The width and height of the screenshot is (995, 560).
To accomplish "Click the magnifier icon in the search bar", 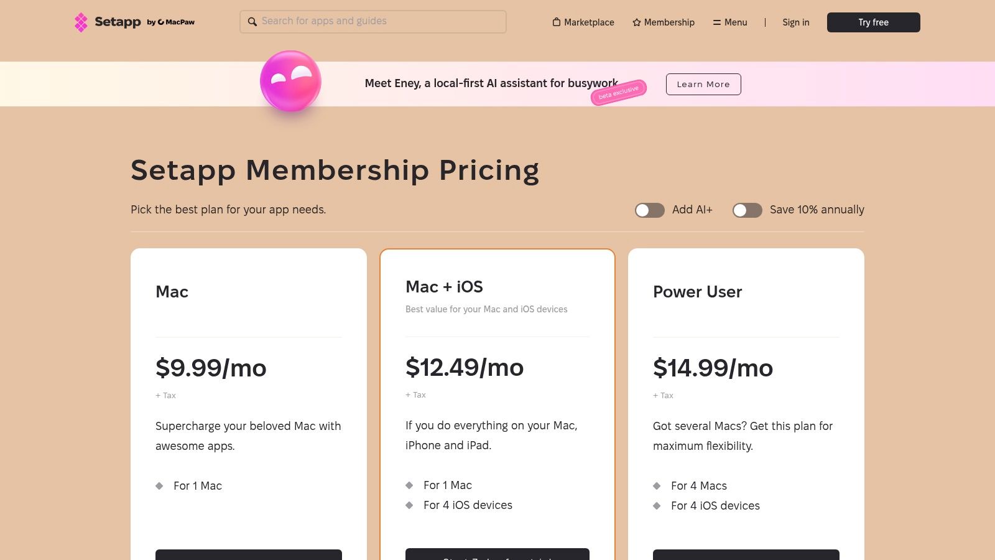I will coord(252,22).
